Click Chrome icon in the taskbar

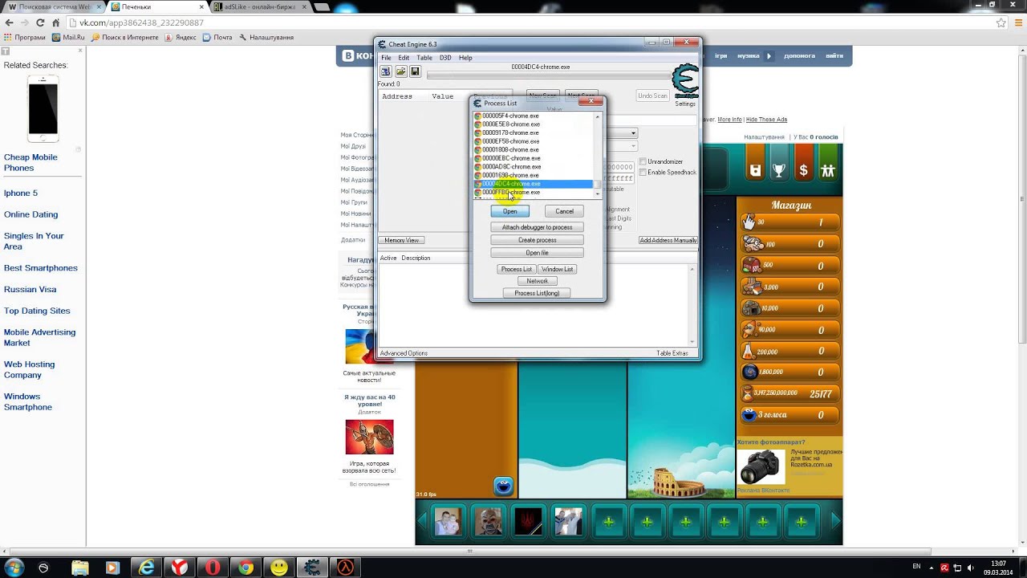(246, 568)
